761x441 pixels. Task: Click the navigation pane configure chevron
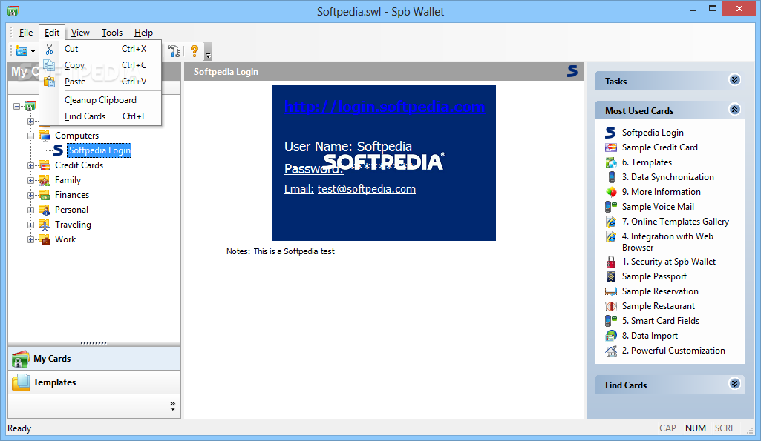tap(172, 406)
